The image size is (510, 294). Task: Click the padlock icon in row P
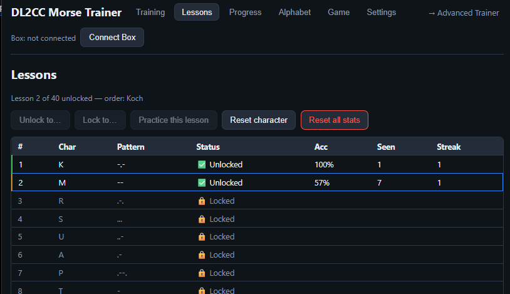202,273
